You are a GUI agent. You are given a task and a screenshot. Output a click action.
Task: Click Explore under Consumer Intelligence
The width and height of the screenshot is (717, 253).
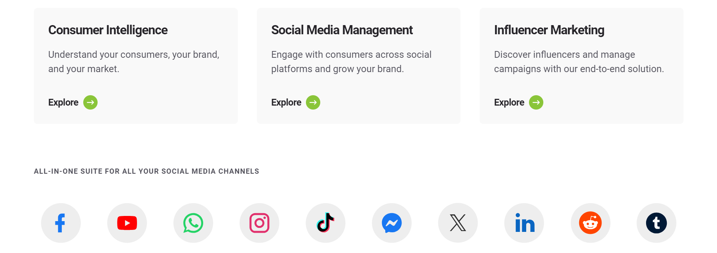coord(63,102)
